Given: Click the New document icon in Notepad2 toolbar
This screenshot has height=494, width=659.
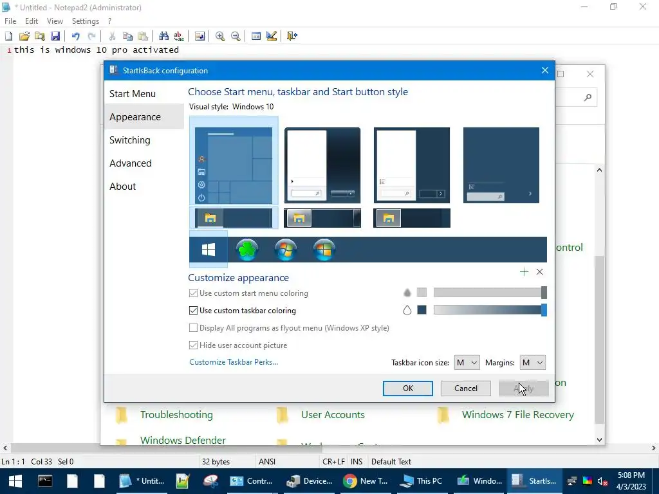Looking at the screenshot, I should click(x=8, y=36).
